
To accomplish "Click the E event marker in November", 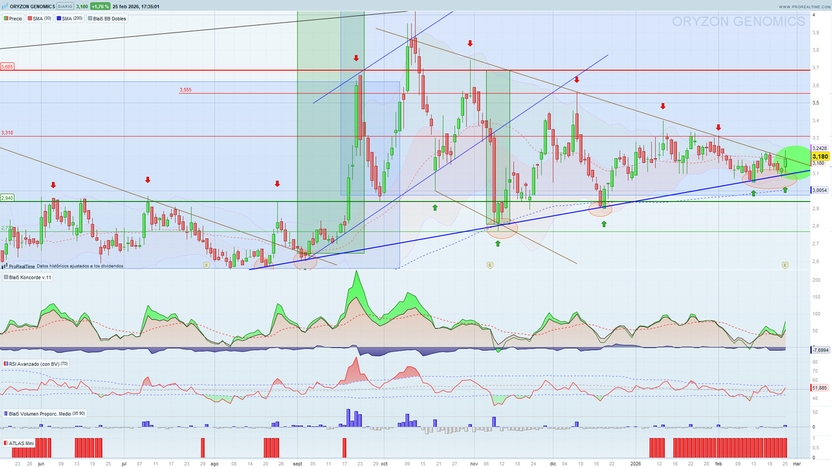I will pos(490,265).
